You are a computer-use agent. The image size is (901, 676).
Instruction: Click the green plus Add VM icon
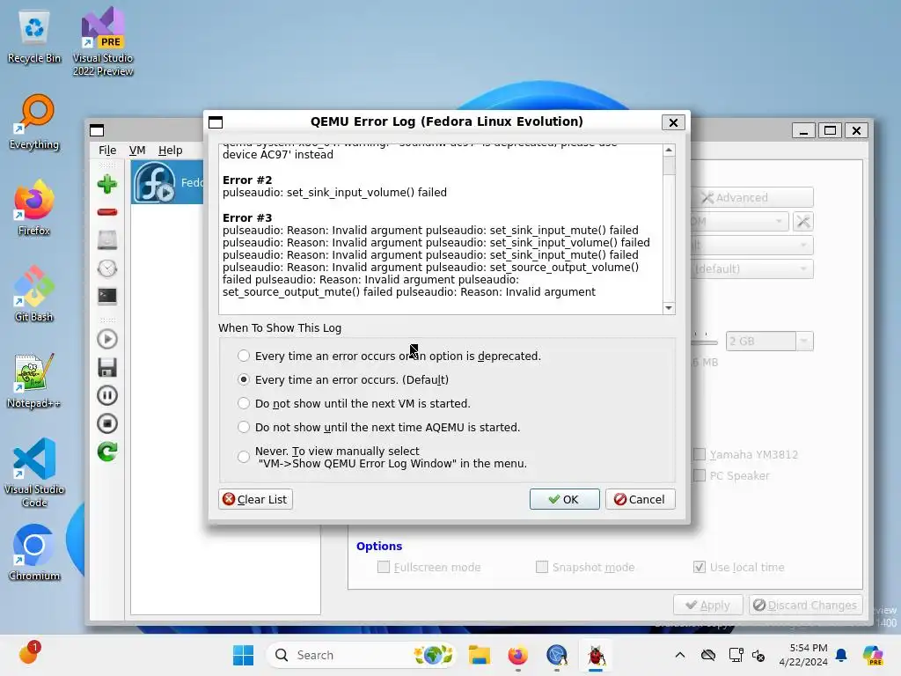106,184
